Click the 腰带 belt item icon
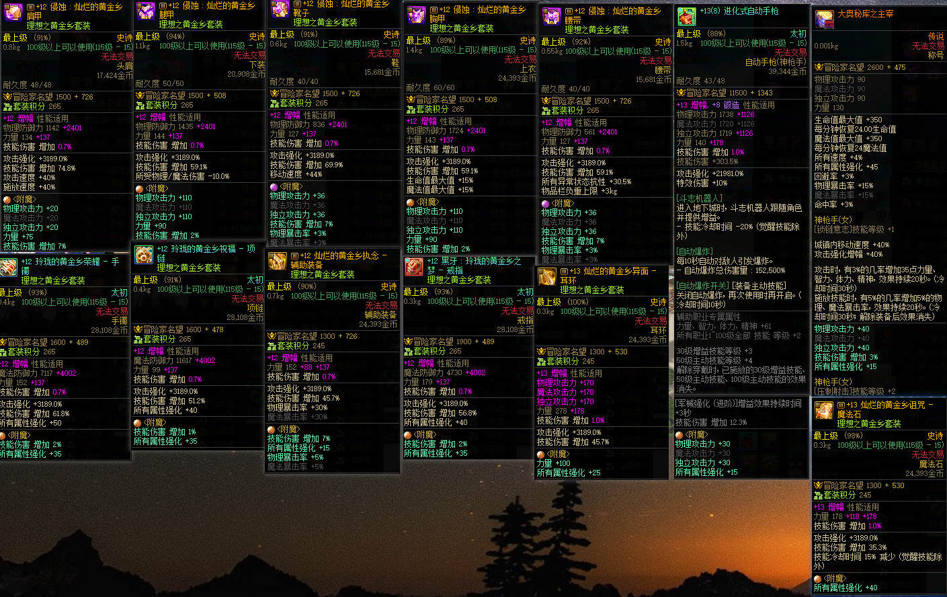The image size is (947, 597). (552, 17)
